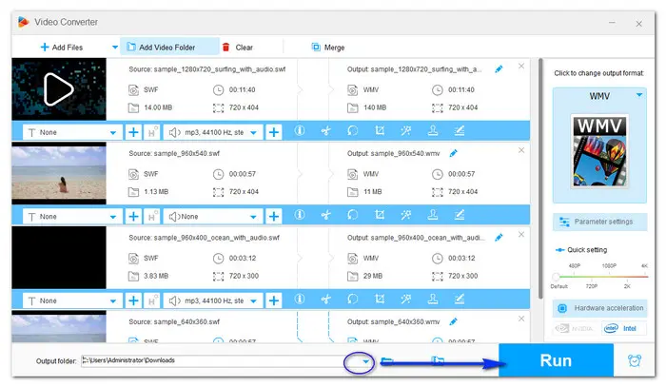Rename surfing output with pencil icon
The height and width of the screenshot is (387, 666).
tap(499, 69)
